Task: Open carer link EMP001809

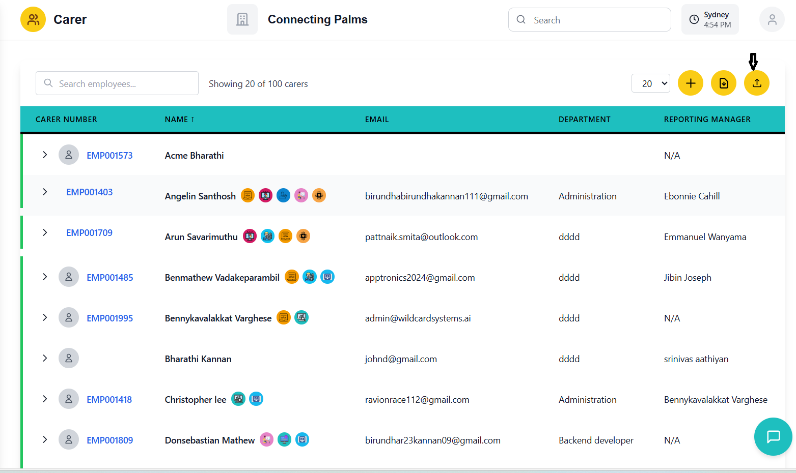Action: (x=110, y=440)
